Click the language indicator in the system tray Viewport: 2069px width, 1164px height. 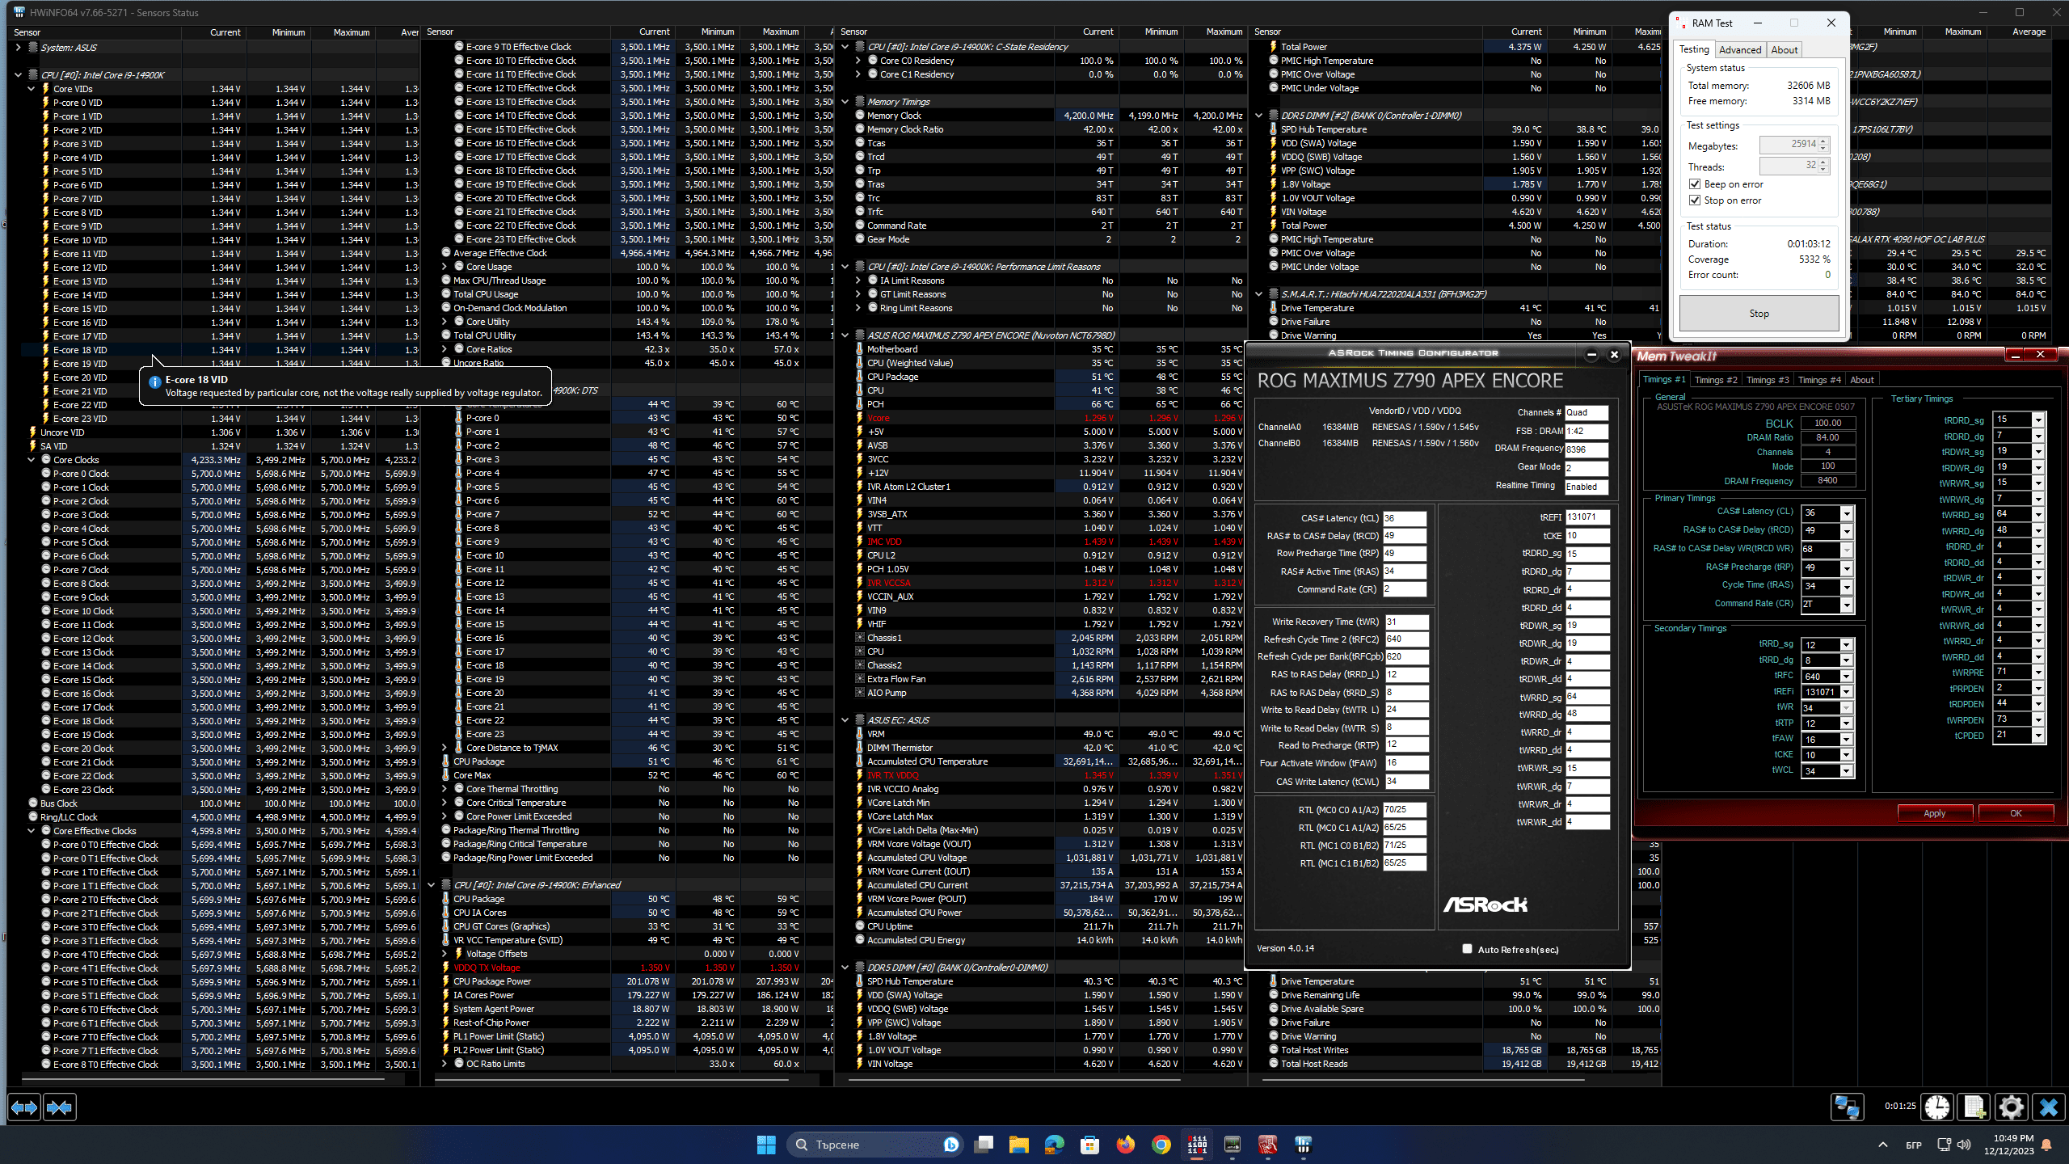point(1913,1145)
